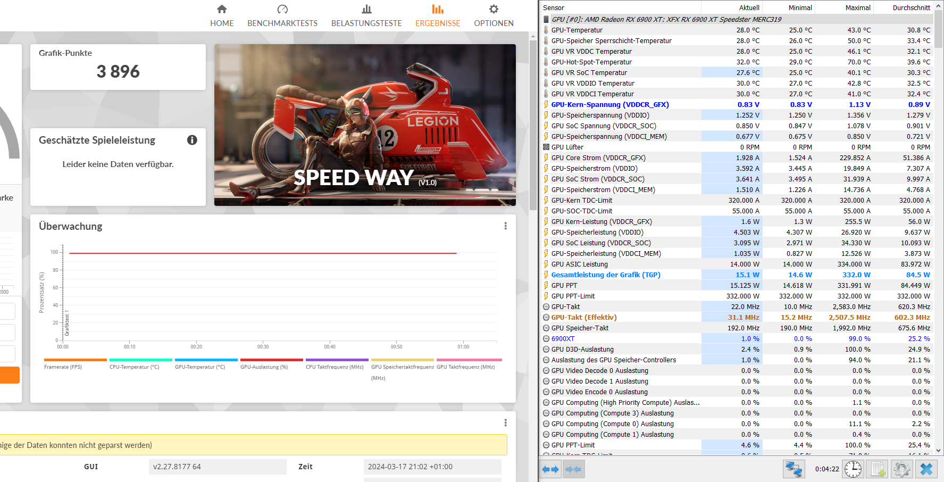Click the HWiNFO vertical scrollbar thumb
Image resolution: width=944 pixels, height=482 pixels.
tap(939, 29)
